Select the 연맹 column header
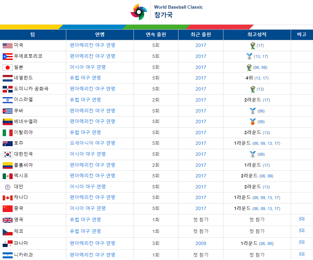Image resolution: width=313 pixels, height=260 pixels. tap(100, 35)
